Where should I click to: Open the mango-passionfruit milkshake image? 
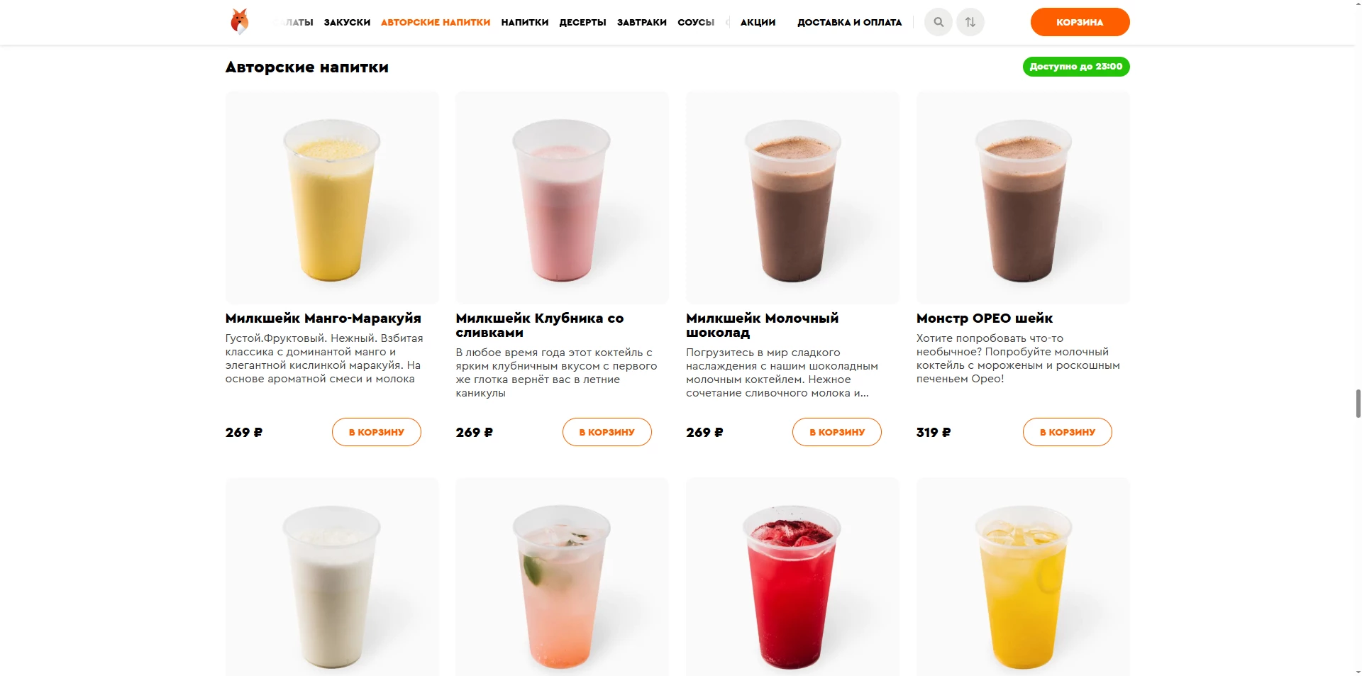click(332, 197)
